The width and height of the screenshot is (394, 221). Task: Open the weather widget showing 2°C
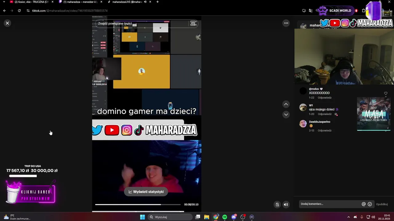coord(17,217)
